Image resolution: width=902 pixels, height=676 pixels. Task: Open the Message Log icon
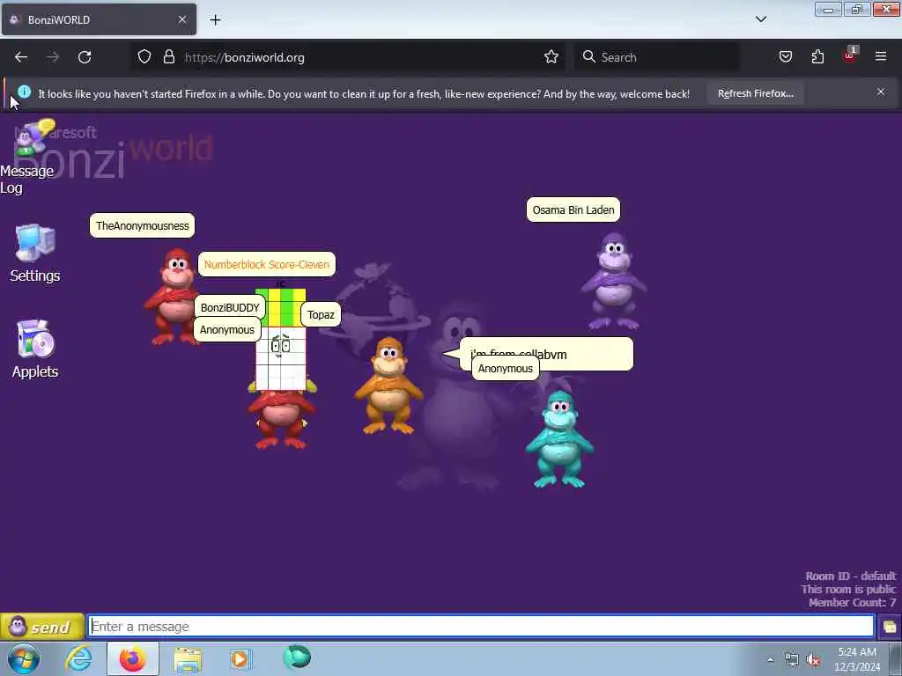[33, 137]
